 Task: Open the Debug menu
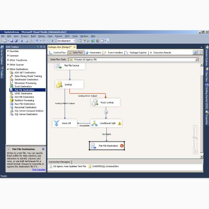pyautogui.click(x=41, y=36)
